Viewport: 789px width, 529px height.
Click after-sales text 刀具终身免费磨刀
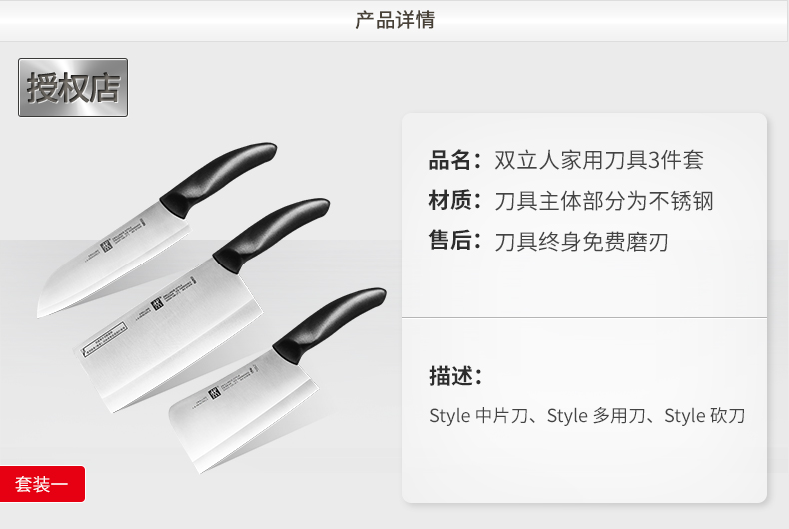581,242
